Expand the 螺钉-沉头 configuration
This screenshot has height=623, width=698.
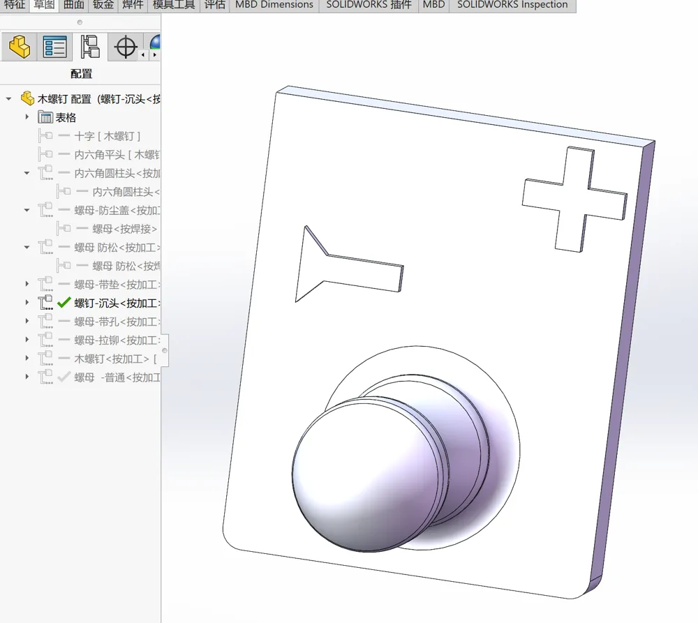(x=27, y=303)
